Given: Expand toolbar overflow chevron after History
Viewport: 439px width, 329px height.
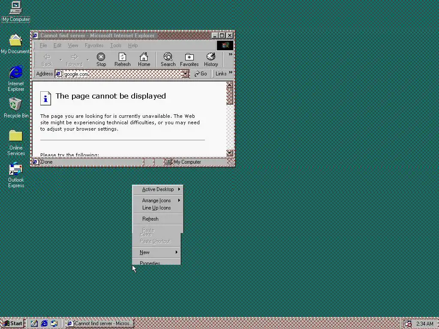Looking at the screenshot, I should click(x=230, y=54).
